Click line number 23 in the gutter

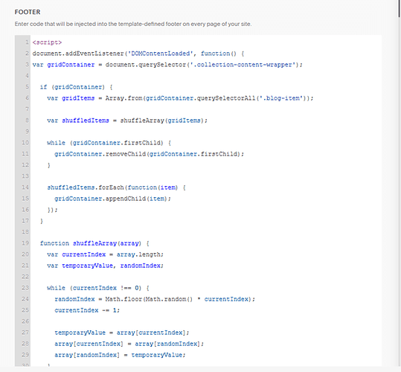(25, 288)
